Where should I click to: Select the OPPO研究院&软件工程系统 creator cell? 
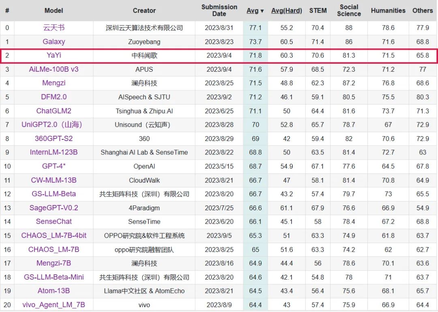(x=144, y=235)
